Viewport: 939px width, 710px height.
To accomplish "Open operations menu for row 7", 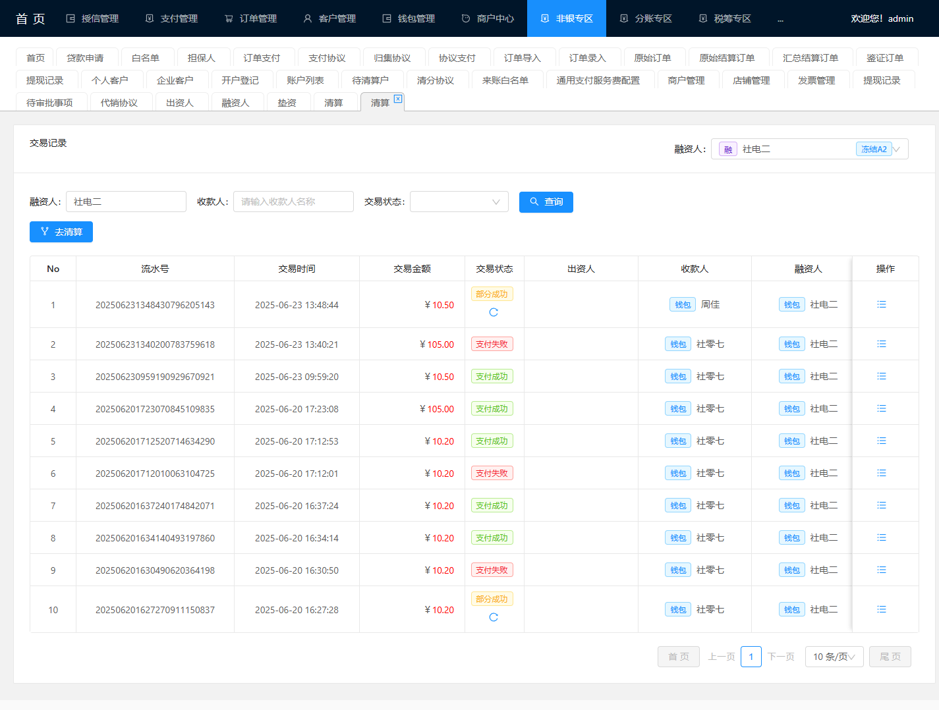I will (x=882, y=505).
